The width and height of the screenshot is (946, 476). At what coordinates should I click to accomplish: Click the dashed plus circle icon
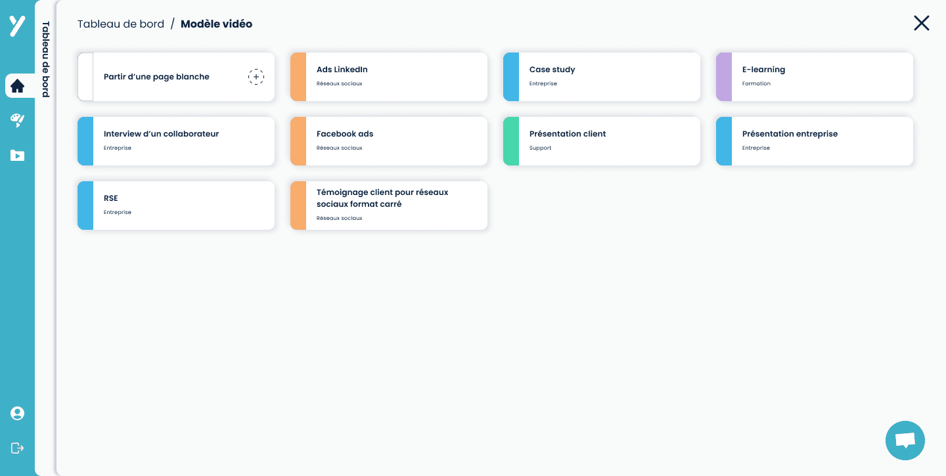(x=256, y=77)
